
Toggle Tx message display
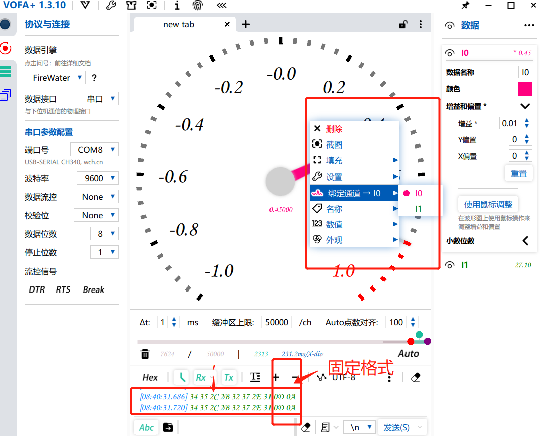(x=229, y=377)
